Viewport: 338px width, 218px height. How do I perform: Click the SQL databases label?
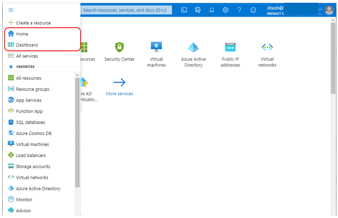[30, 122]
